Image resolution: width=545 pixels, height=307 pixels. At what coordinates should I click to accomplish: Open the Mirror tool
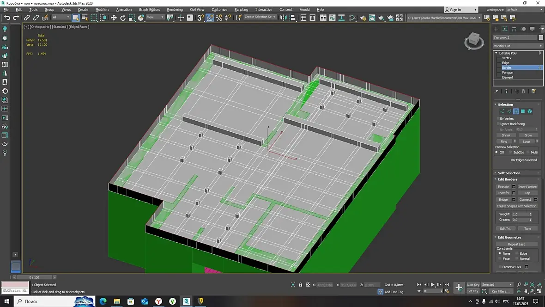pyautogui.click(x=284, y=18)
